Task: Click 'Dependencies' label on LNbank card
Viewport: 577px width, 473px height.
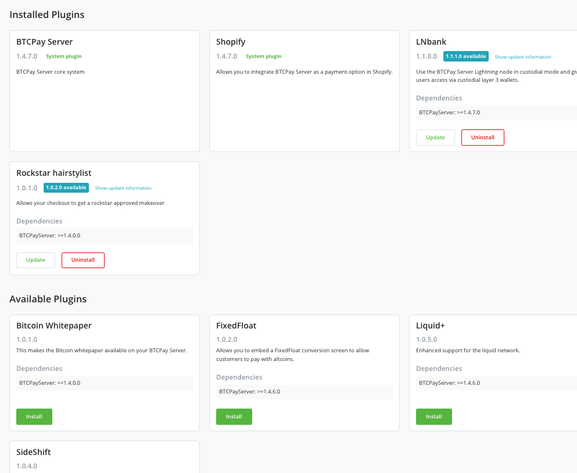Action: click(439, 98)
